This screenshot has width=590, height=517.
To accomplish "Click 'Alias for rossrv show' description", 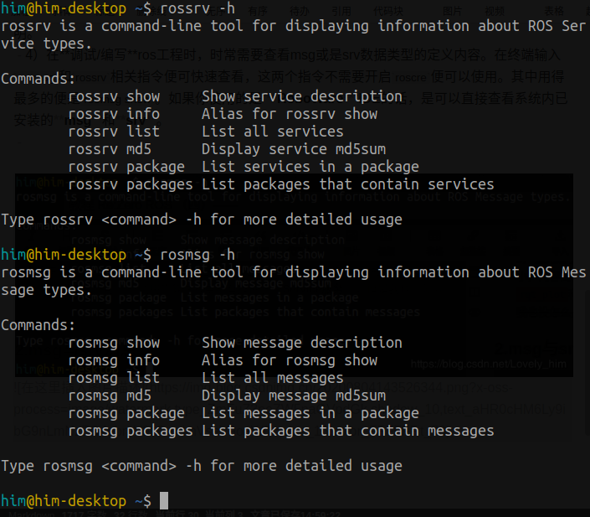I will tap(290, 114).
